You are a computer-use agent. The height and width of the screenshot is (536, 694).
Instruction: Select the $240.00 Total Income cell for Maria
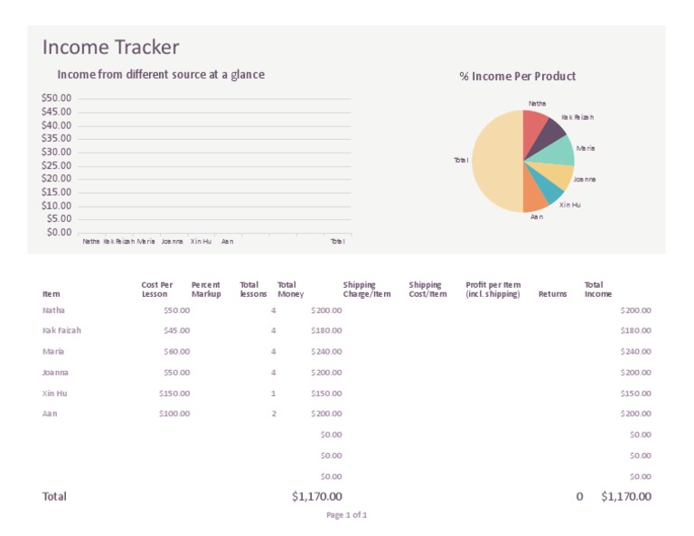click(635, 351)
